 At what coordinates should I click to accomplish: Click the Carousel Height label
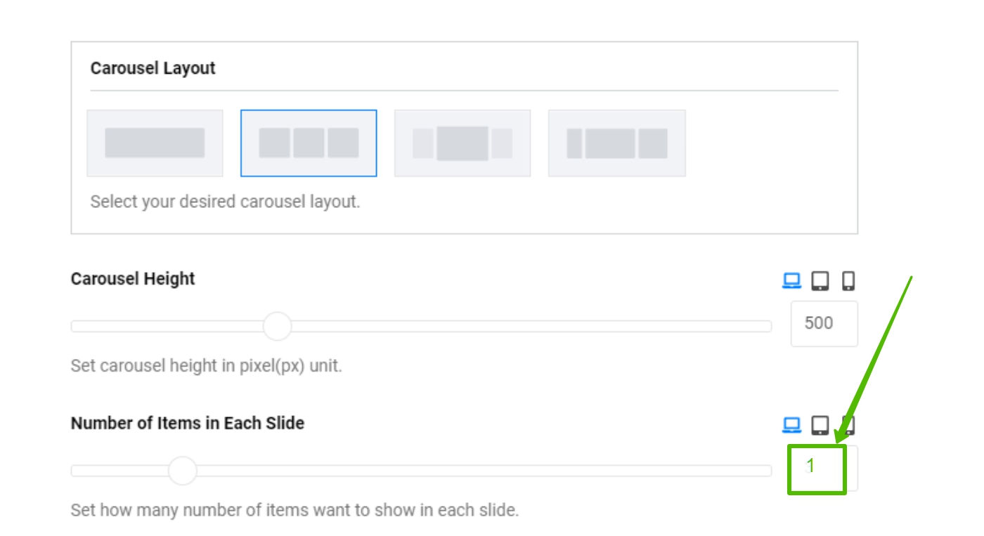(x=133, y=279)
